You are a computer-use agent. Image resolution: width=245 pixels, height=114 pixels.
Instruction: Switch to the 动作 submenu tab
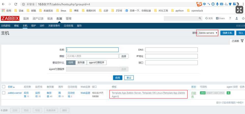click(x=42, y=26)
